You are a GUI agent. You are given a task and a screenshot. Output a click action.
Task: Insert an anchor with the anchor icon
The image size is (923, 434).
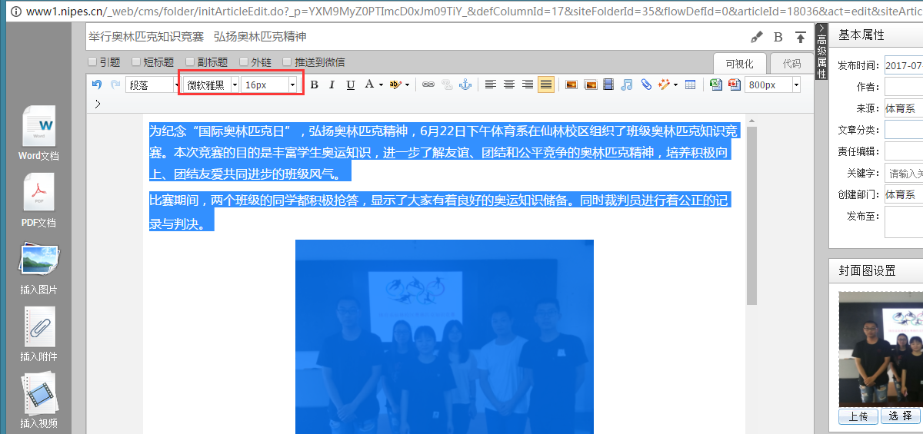click(x=465, y=84)
